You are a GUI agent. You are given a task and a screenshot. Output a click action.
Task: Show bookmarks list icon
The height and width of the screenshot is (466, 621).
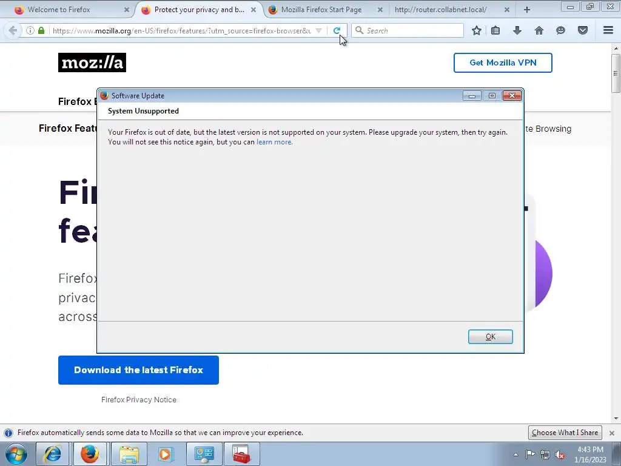495,30
